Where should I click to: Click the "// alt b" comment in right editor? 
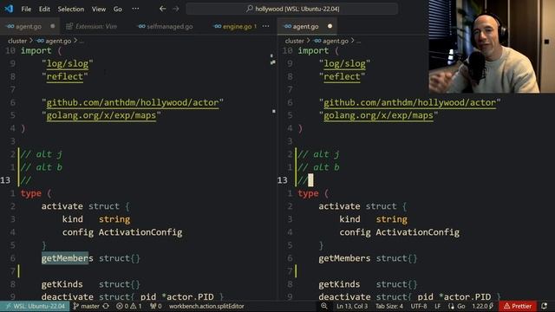coord(318,167)
